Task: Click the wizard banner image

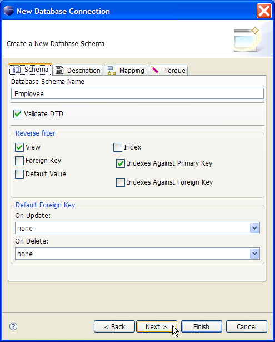Action: tap(247, 39)
